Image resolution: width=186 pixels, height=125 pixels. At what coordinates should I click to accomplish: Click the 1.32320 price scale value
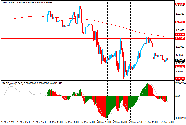point(180,14)
